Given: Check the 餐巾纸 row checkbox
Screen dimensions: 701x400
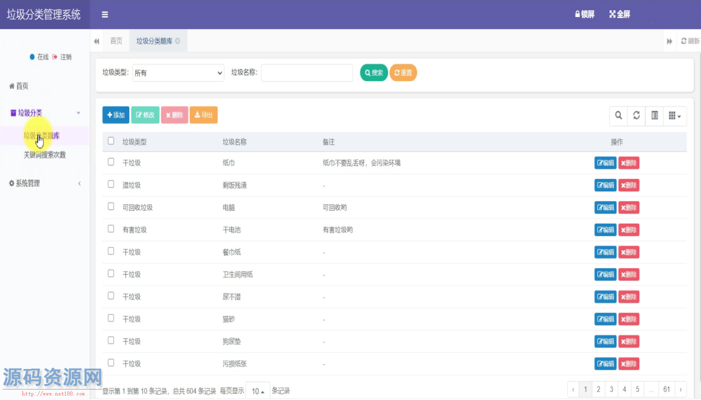Looking at the screenshot, I should coord(111,251).
